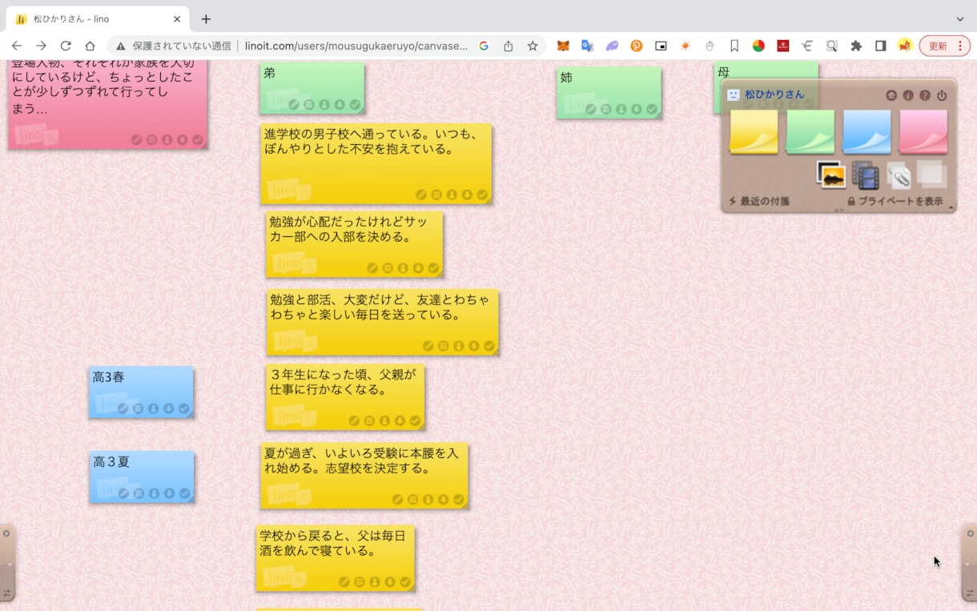
Task: Open the puzzle-piece extensions menu
Action: pos(856,46)
